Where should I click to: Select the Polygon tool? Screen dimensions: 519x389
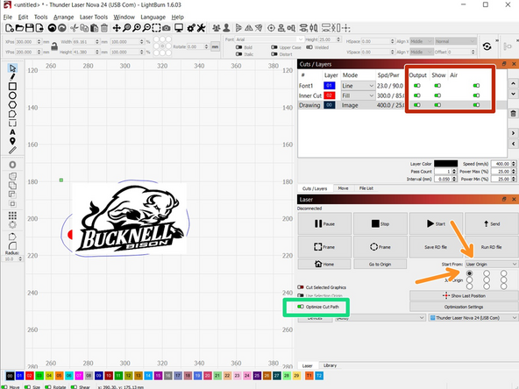12,105
